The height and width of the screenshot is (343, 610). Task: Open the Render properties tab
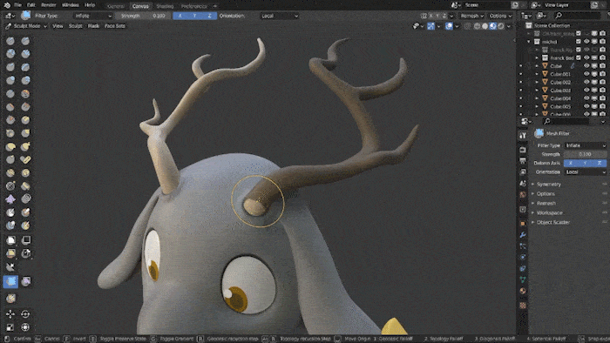tap(523, 150)
